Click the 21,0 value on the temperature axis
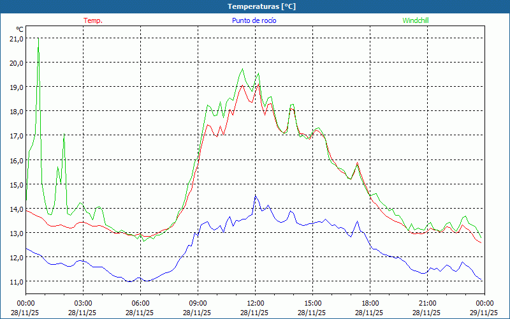The height and width of the screenshot is (319, 510). click(17, 38)
